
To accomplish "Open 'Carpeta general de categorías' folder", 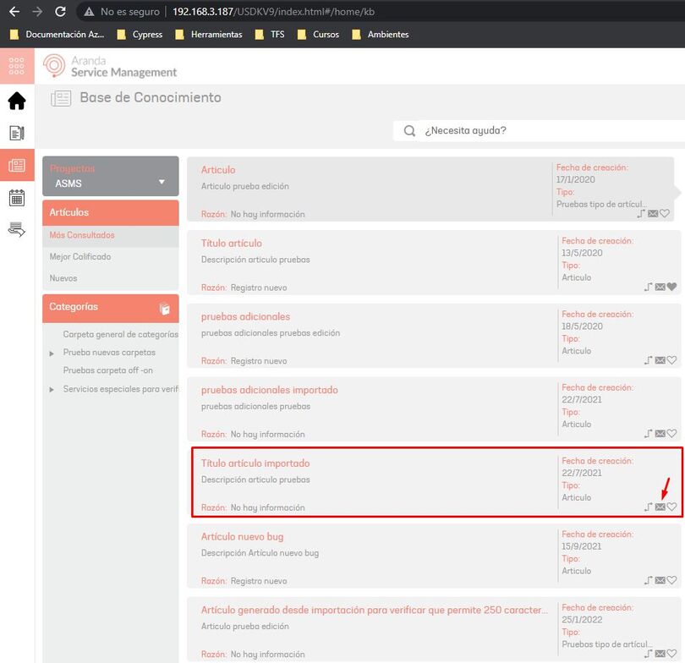I will point(121,335).
